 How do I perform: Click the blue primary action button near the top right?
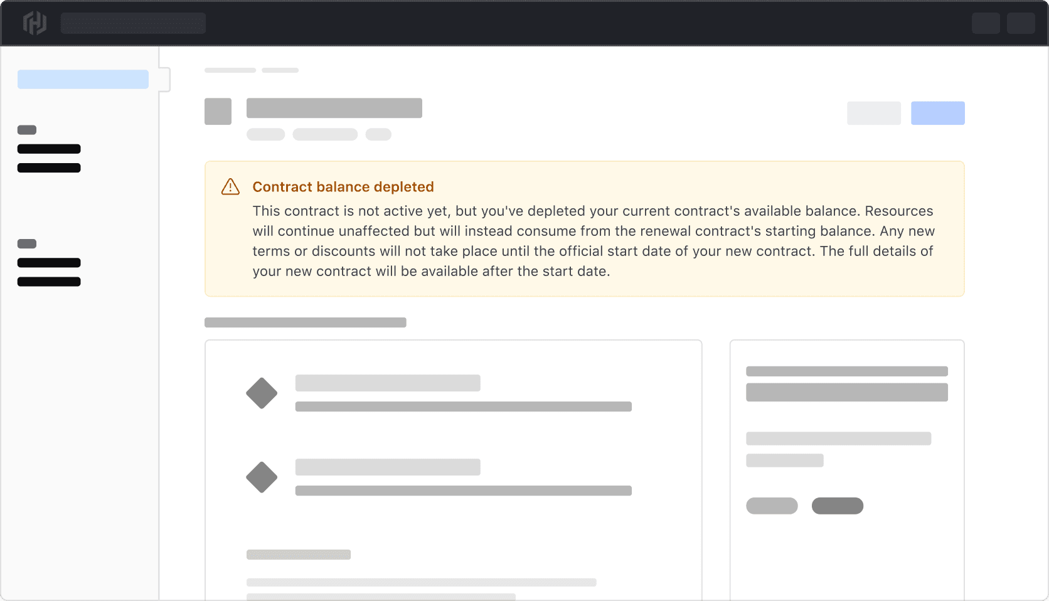[x=938, y=113]
